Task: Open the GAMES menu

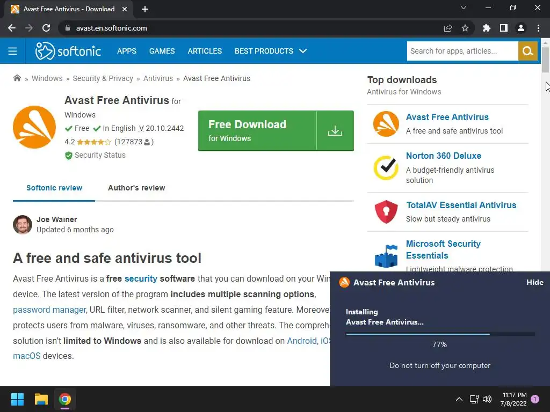Action: coord(162,51)
